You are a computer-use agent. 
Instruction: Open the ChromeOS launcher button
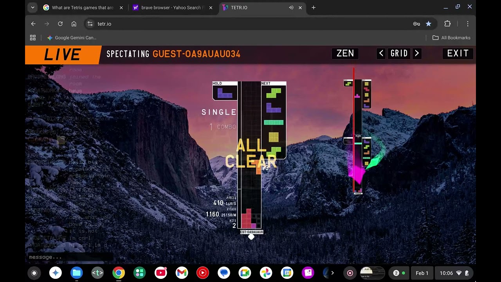coord(34,273)
